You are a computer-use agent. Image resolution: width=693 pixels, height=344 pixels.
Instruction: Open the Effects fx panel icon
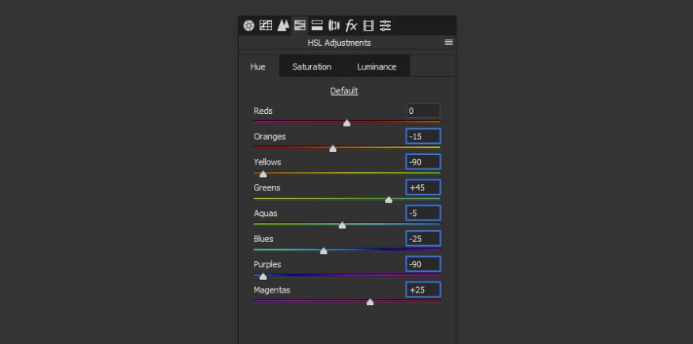coord(351,25)
